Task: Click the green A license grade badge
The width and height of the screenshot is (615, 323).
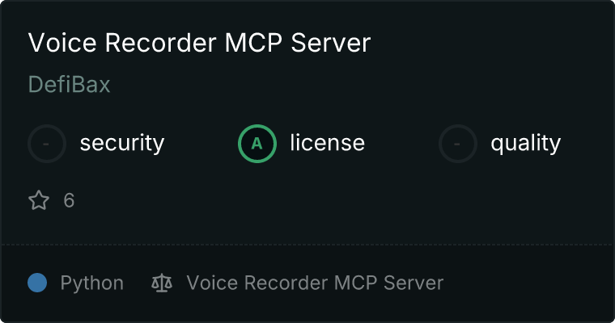Action: (257, 144)
